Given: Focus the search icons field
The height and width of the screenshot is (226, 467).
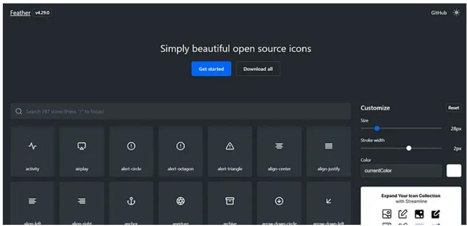Looking at the screenshot, I should [181, 111].
